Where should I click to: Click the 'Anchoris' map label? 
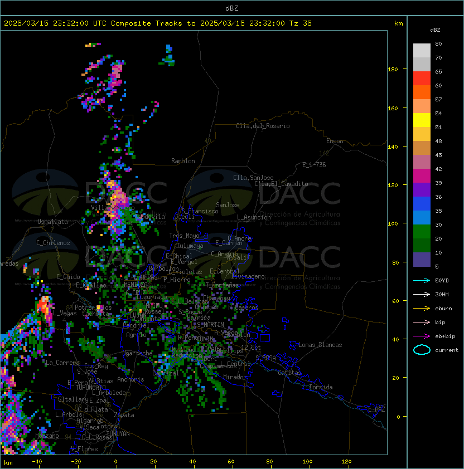pos(130,379)
